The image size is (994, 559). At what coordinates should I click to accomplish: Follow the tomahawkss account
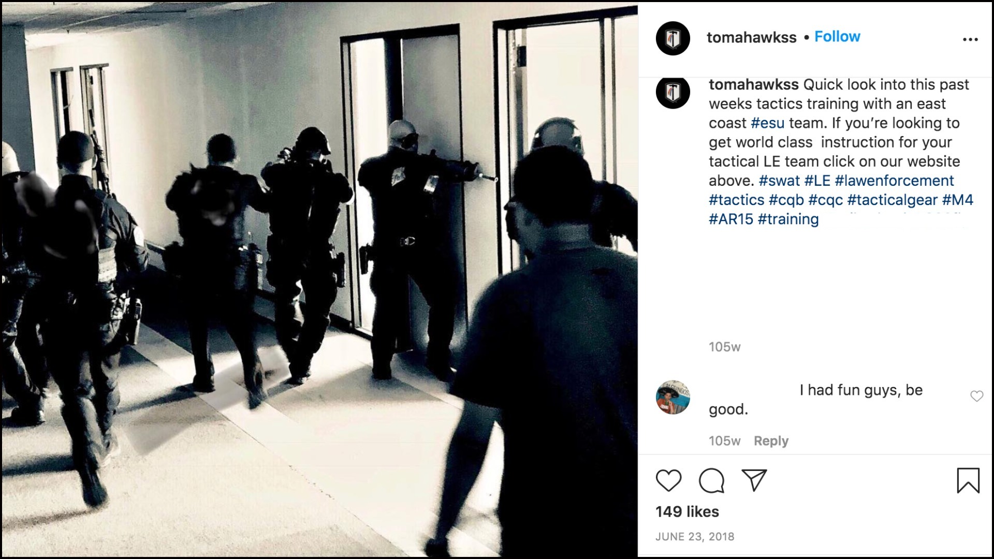click(x=837, y=37)
